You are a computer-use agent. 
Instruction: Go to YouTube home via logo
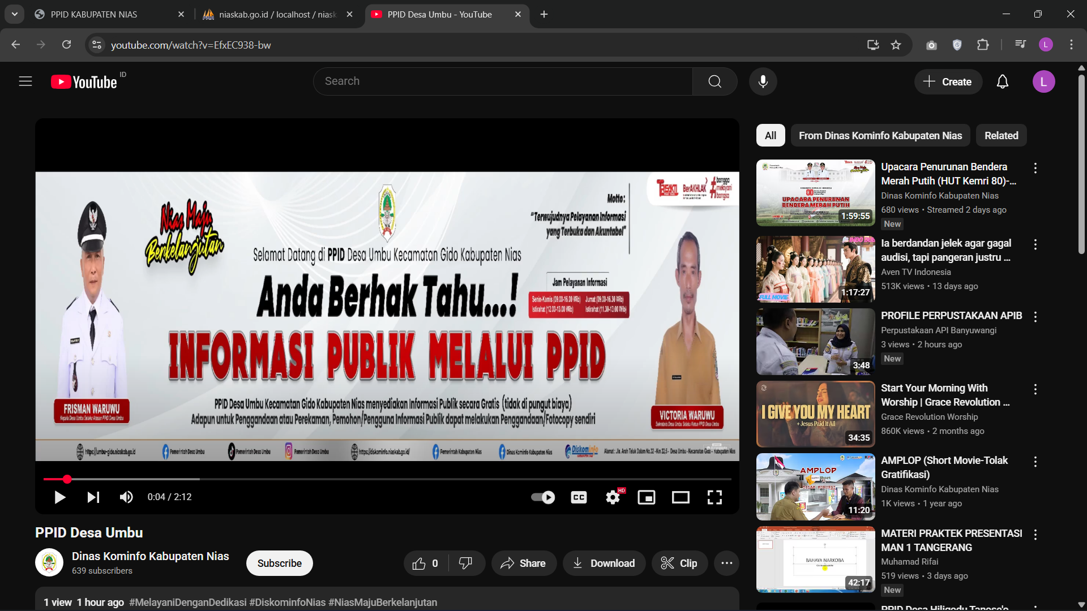84,82
